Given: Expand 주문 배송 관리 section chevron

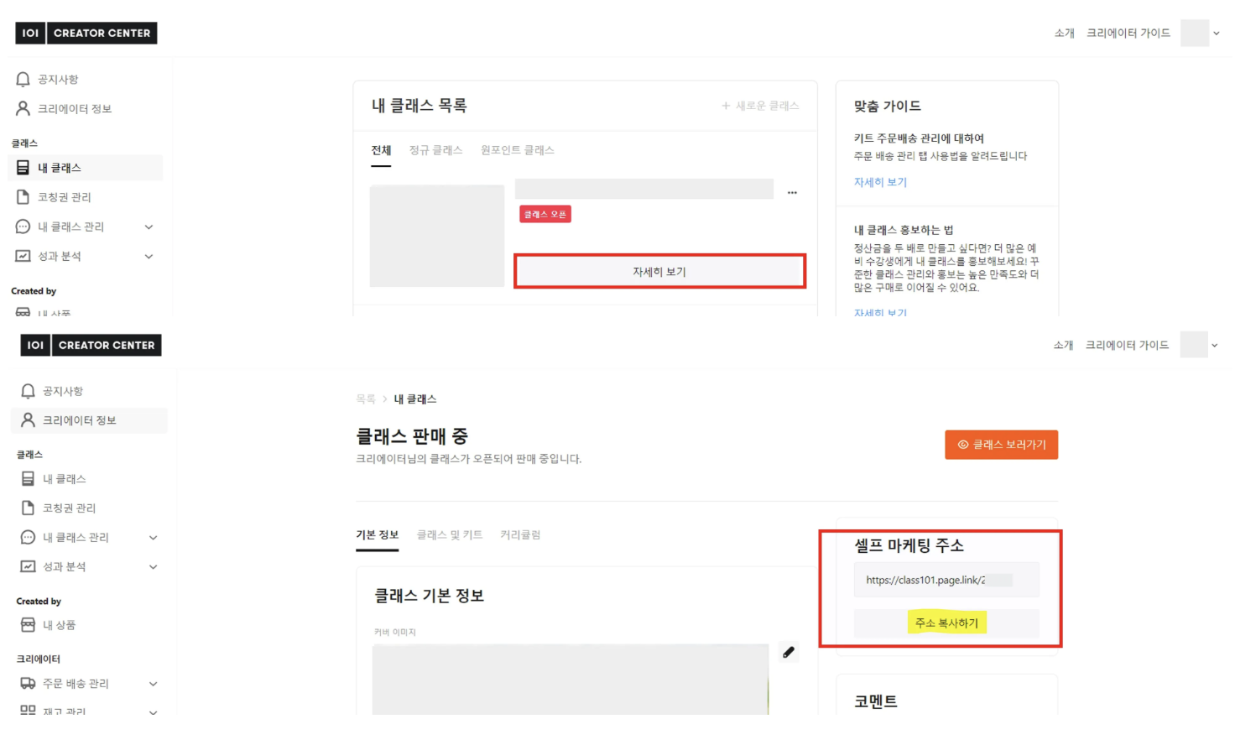Looking at the screenshot, I should coord(154,684).
